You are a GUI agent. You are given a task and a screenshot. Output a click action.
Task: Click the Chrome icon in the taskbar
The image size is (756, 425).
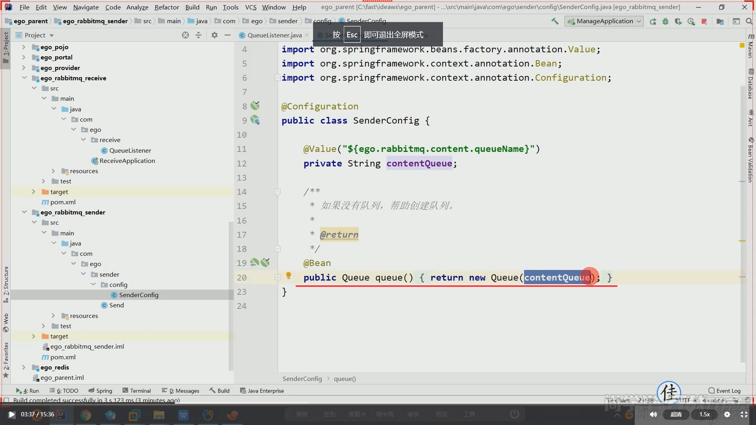coord(86,415)
